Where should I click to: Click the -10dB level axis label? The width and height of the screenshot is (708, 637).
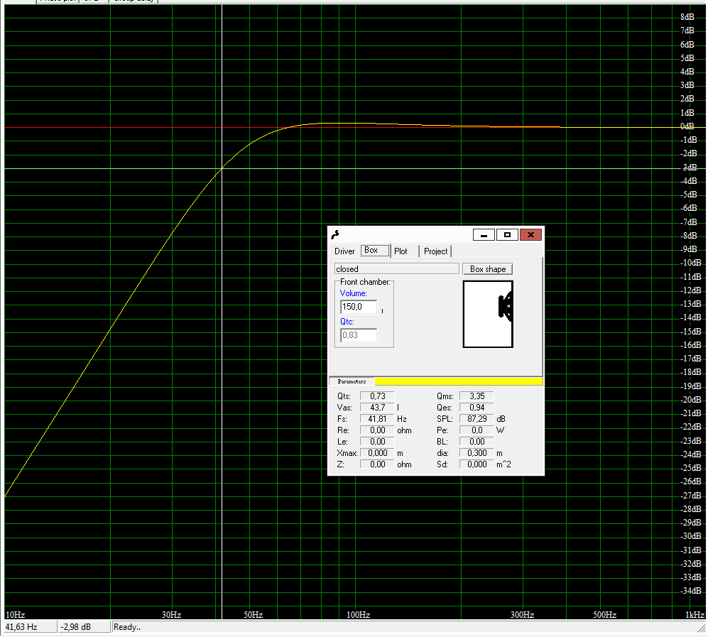[x=690, y=263]
